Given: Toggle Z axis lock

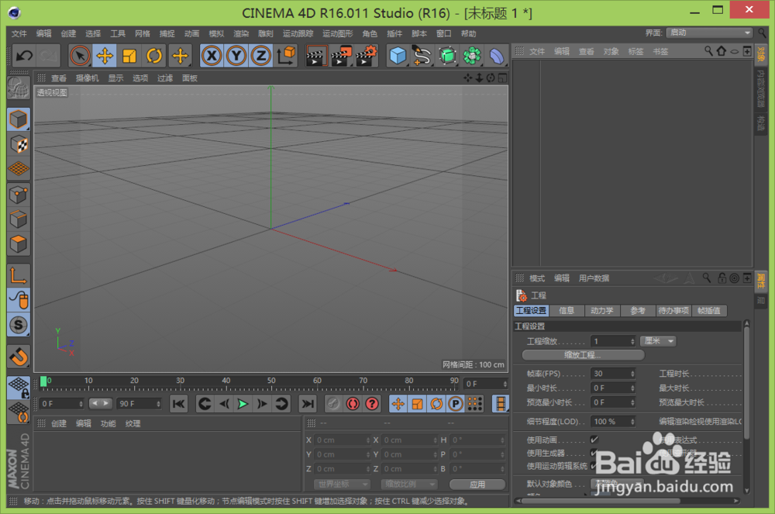Looking at the screenshot, I should (261, 56).
